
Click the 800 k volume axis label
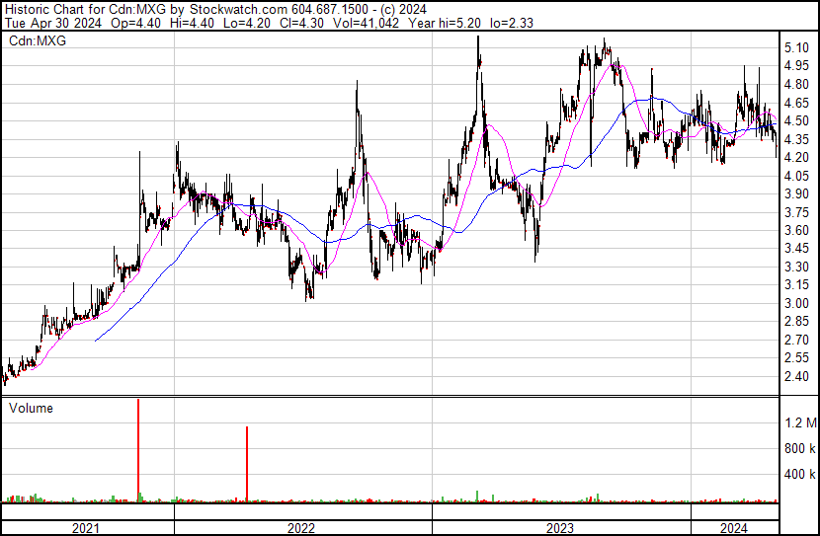tap(800, 448)
